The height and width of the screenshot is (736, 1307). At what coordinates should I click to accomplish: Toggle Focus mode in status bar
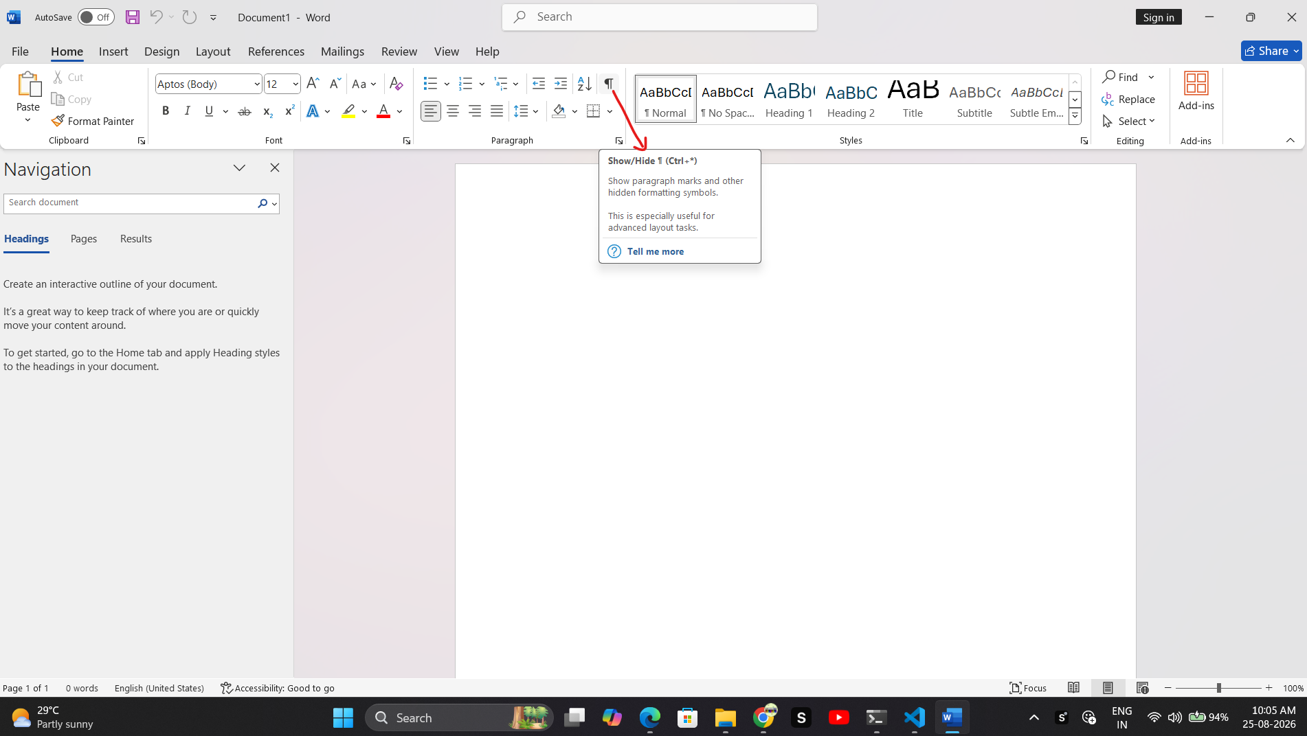coord(1028,688)
